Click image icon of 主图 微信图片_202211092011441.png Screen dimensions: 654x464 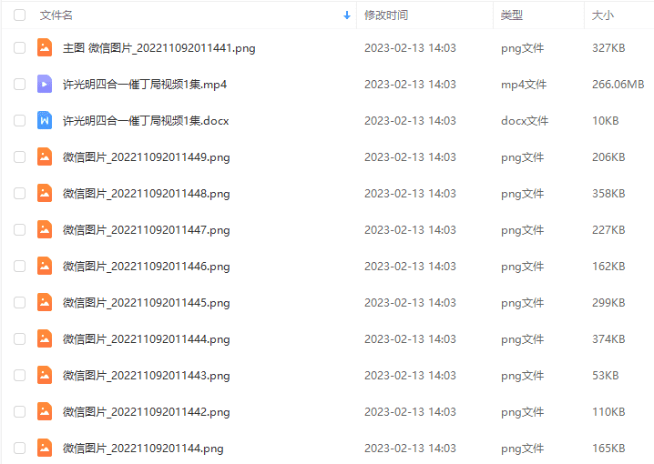[45, 47]
